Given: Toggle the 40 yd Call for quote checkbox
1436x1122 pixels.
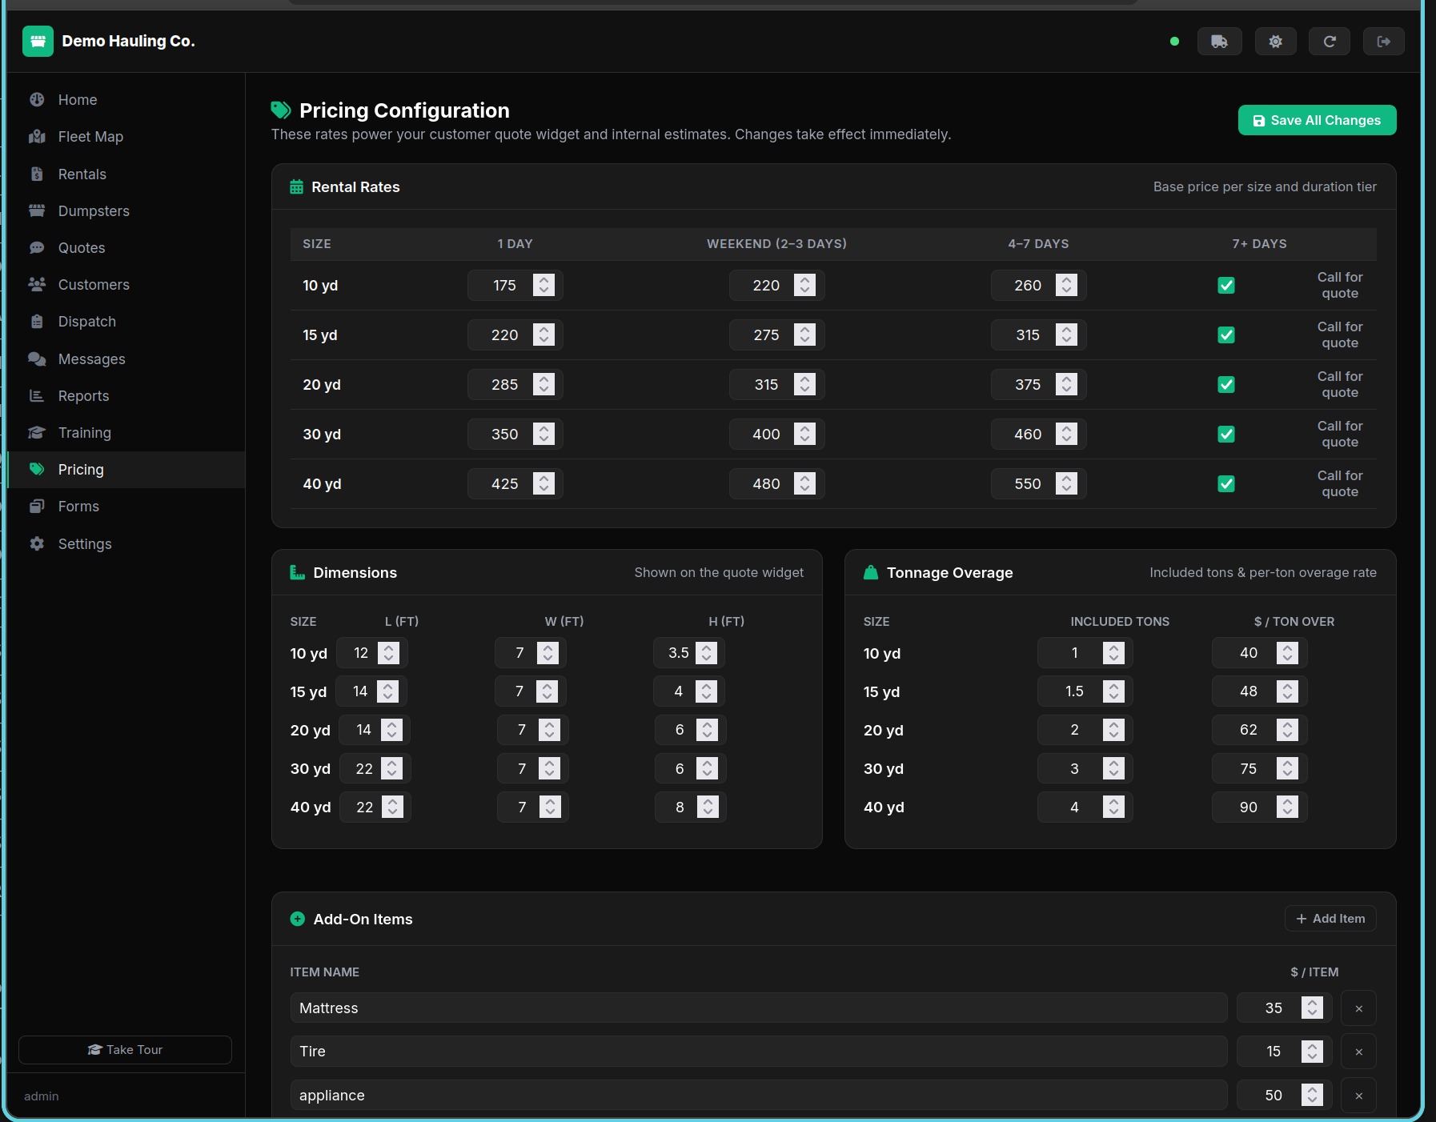Looking at the screenshot, I should tap(1225, 483).
